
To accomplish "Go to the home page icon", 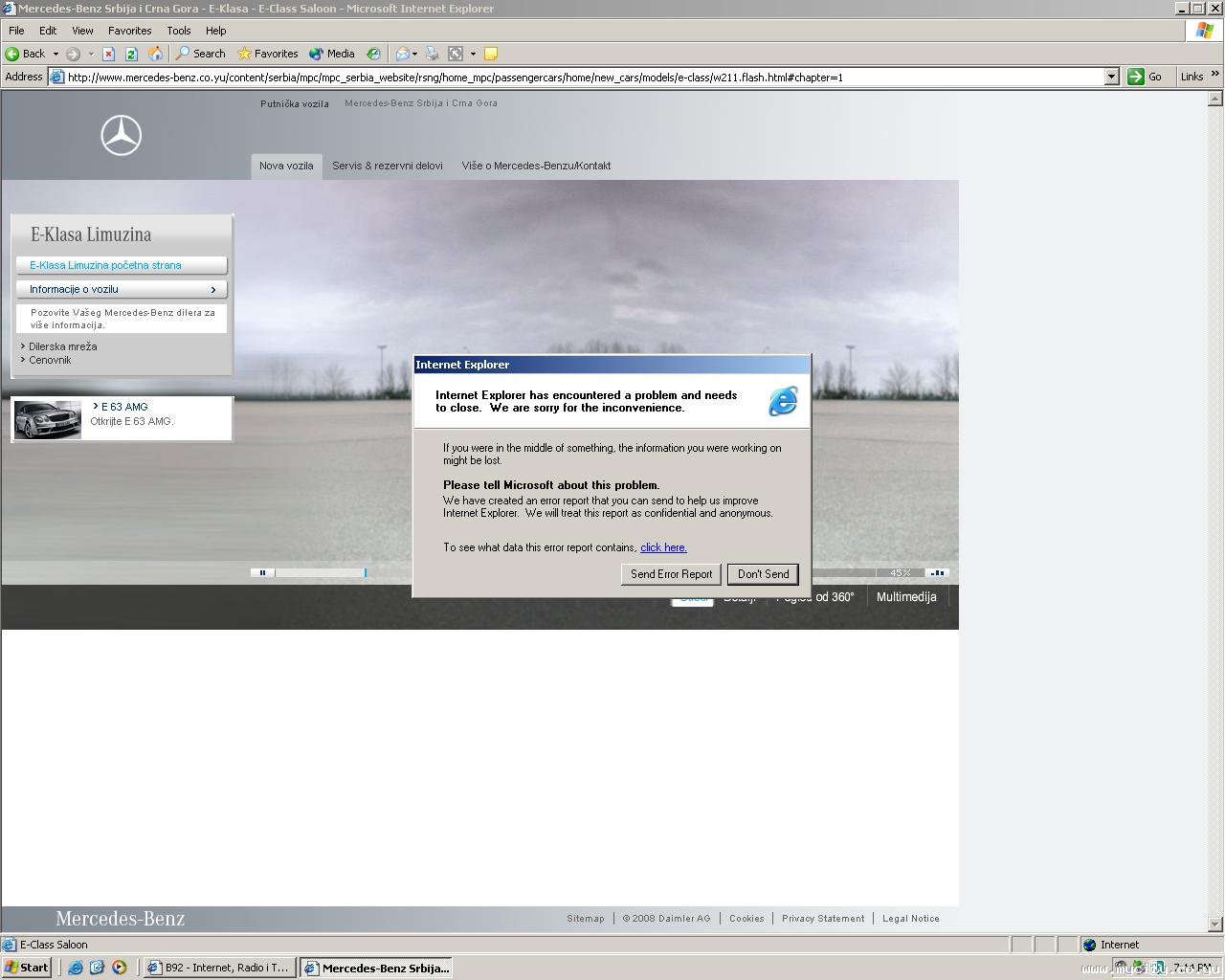I will pyautogui.click(x=155, y=54).
